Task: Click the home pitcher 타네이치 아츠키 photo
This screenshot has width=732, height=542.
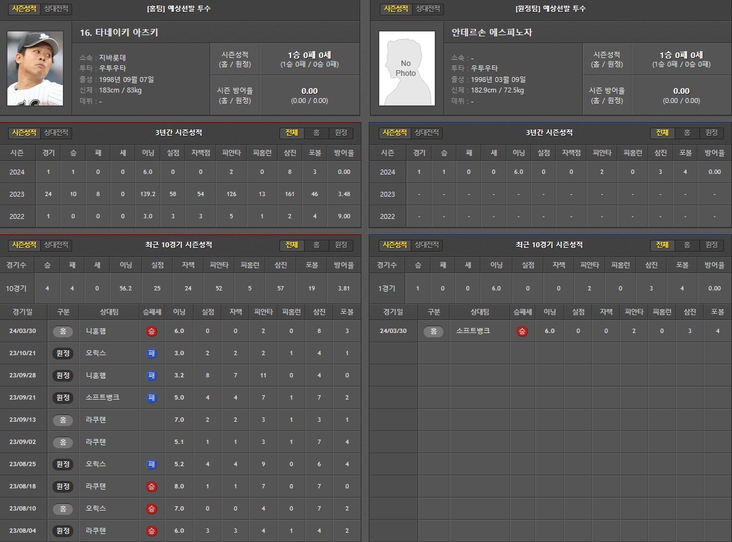Action: click(x=35, y=68)
